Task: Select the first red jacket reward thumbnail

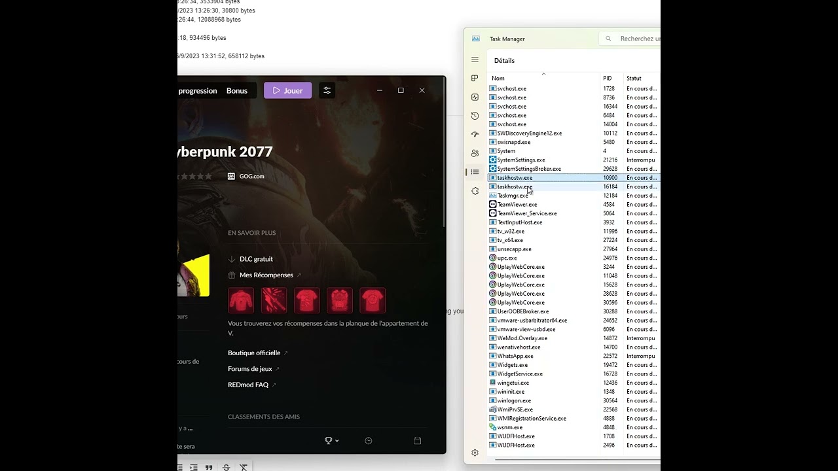Action: (x=241, y=300)
